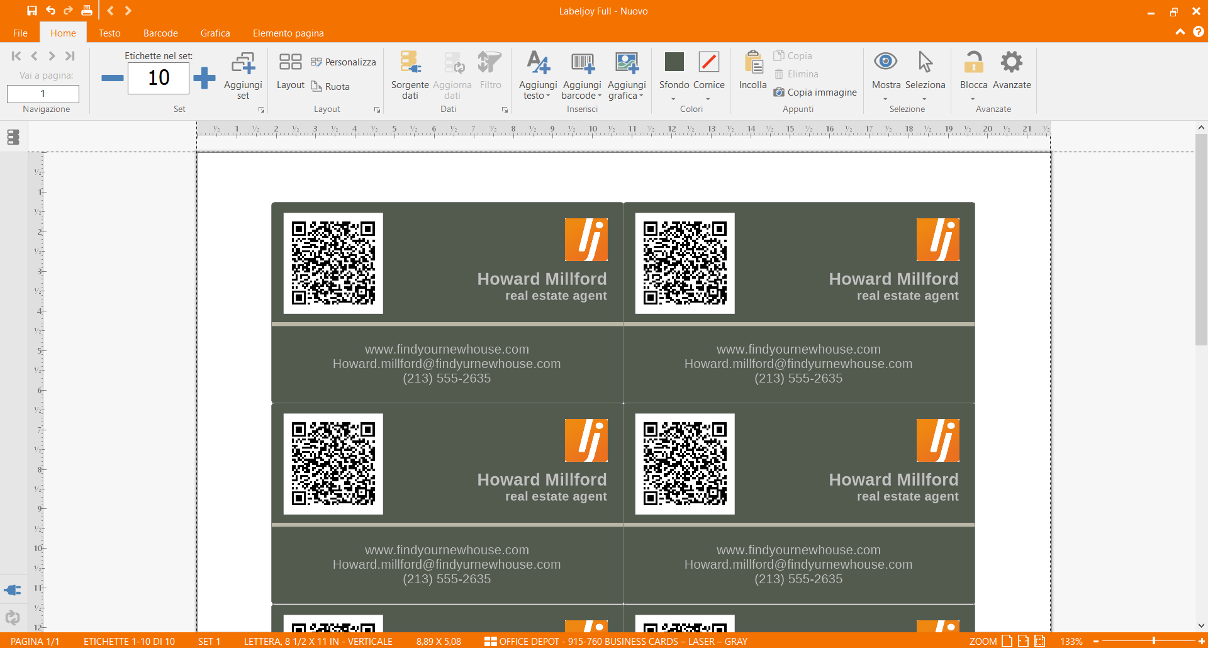Click Personalizza layout button
The height and width of the screenshot is (648, 1208).
point(344,62)
